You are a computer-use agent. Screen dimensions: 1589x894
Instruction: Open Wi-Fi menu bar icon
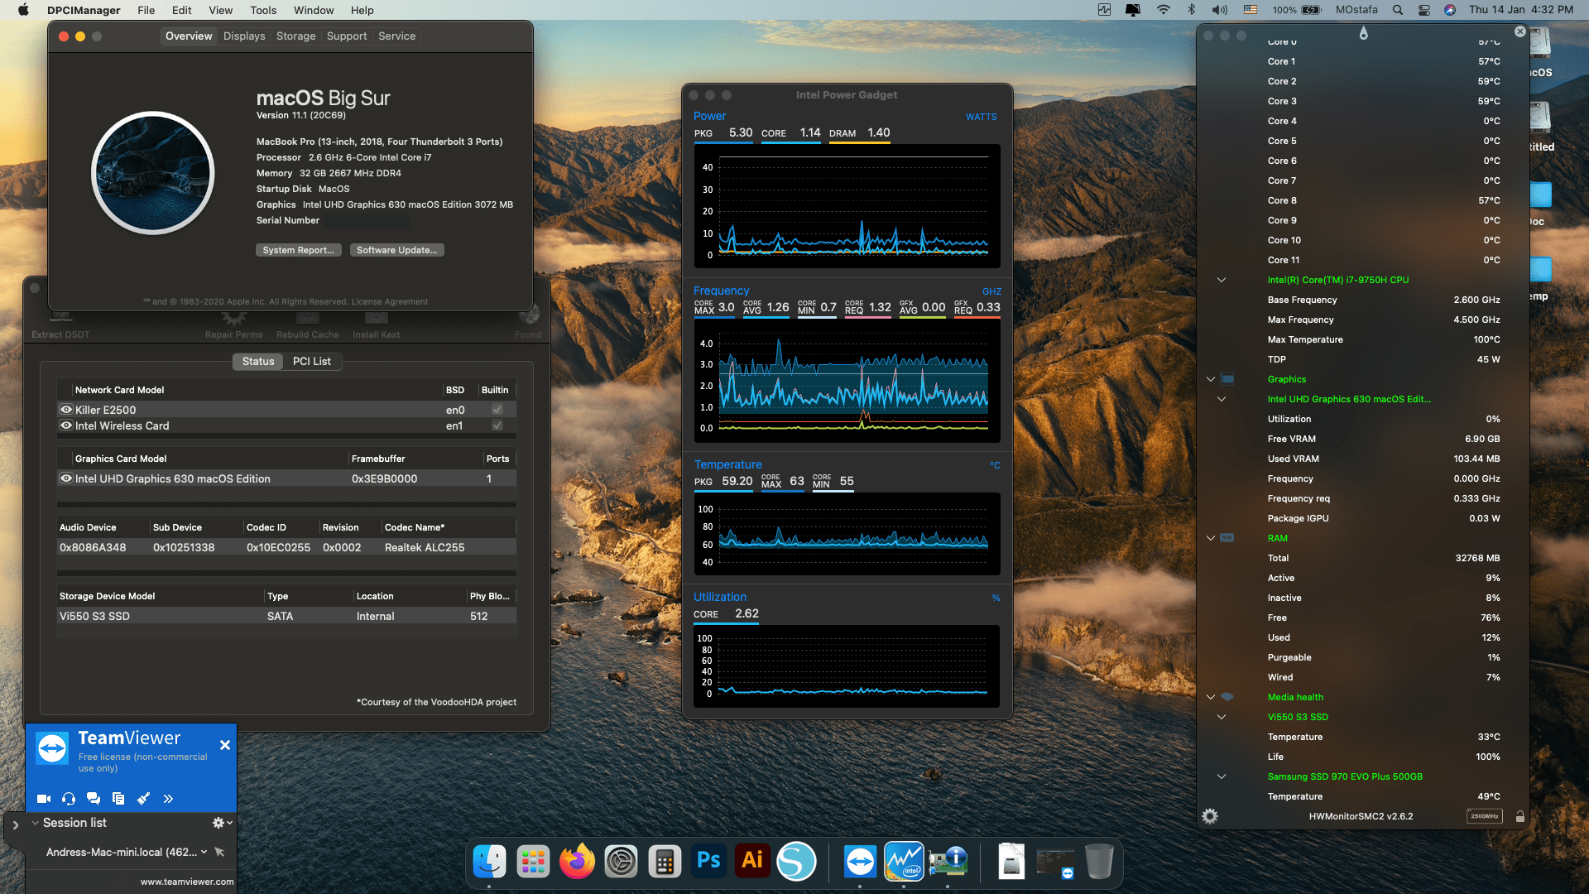[1164, 10]
